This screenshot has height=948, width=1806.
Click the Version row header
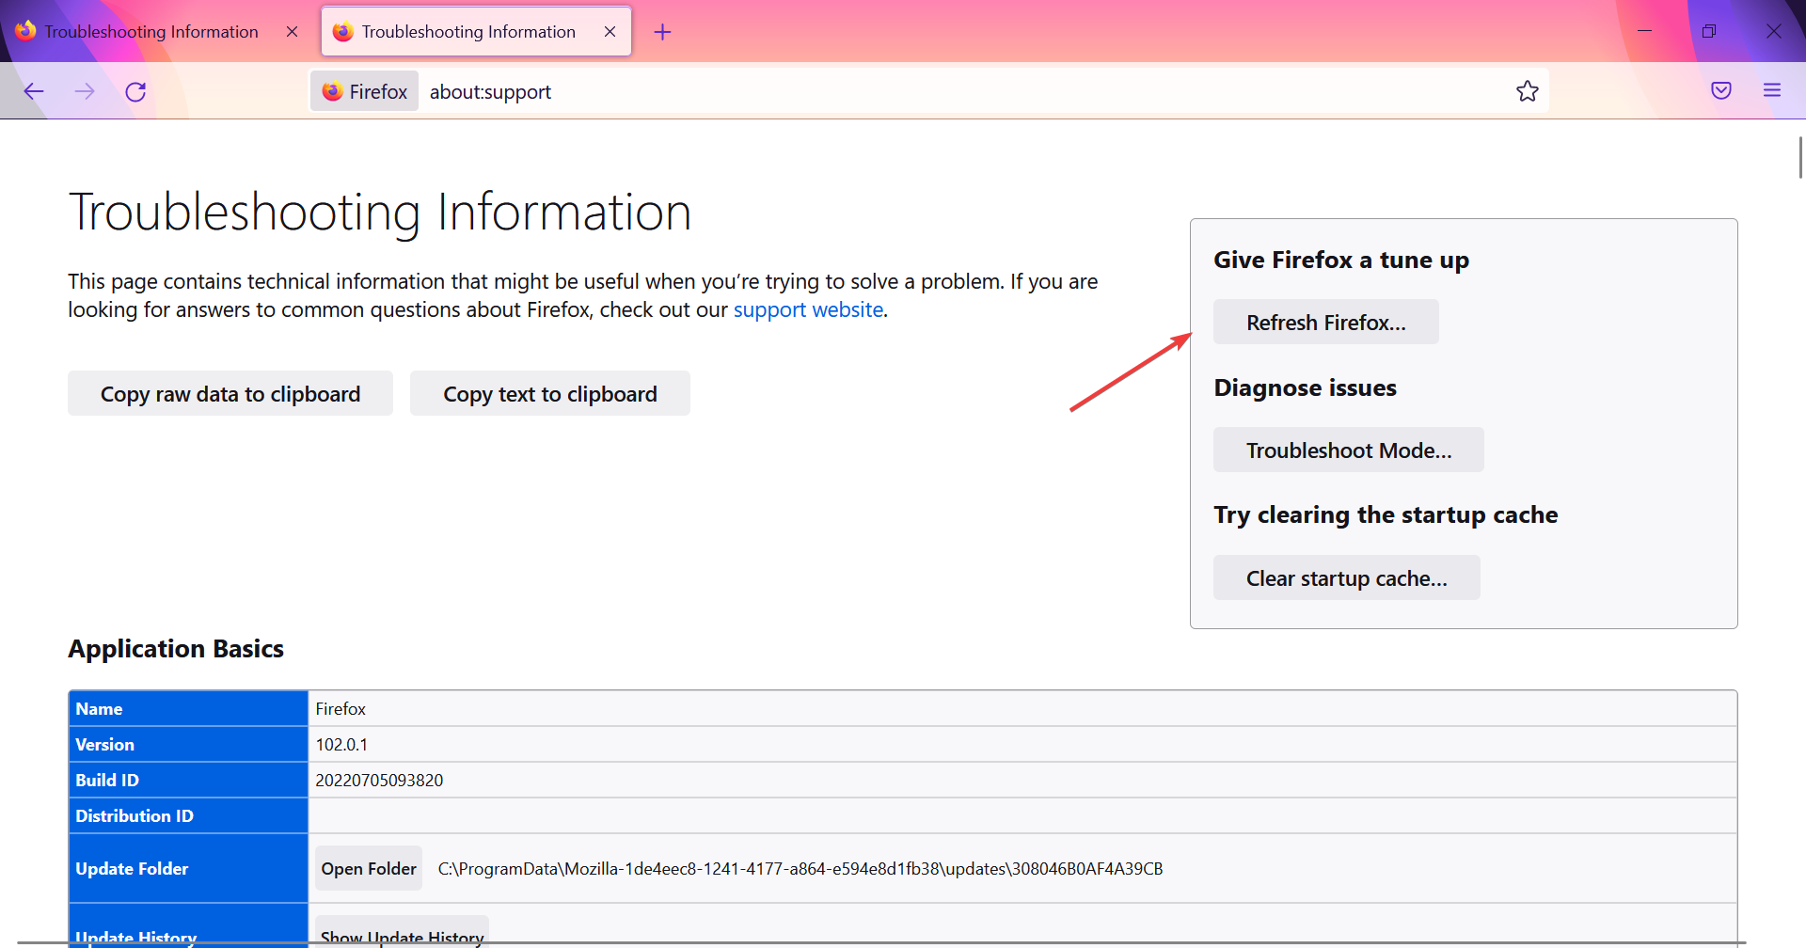coord(188,744)
